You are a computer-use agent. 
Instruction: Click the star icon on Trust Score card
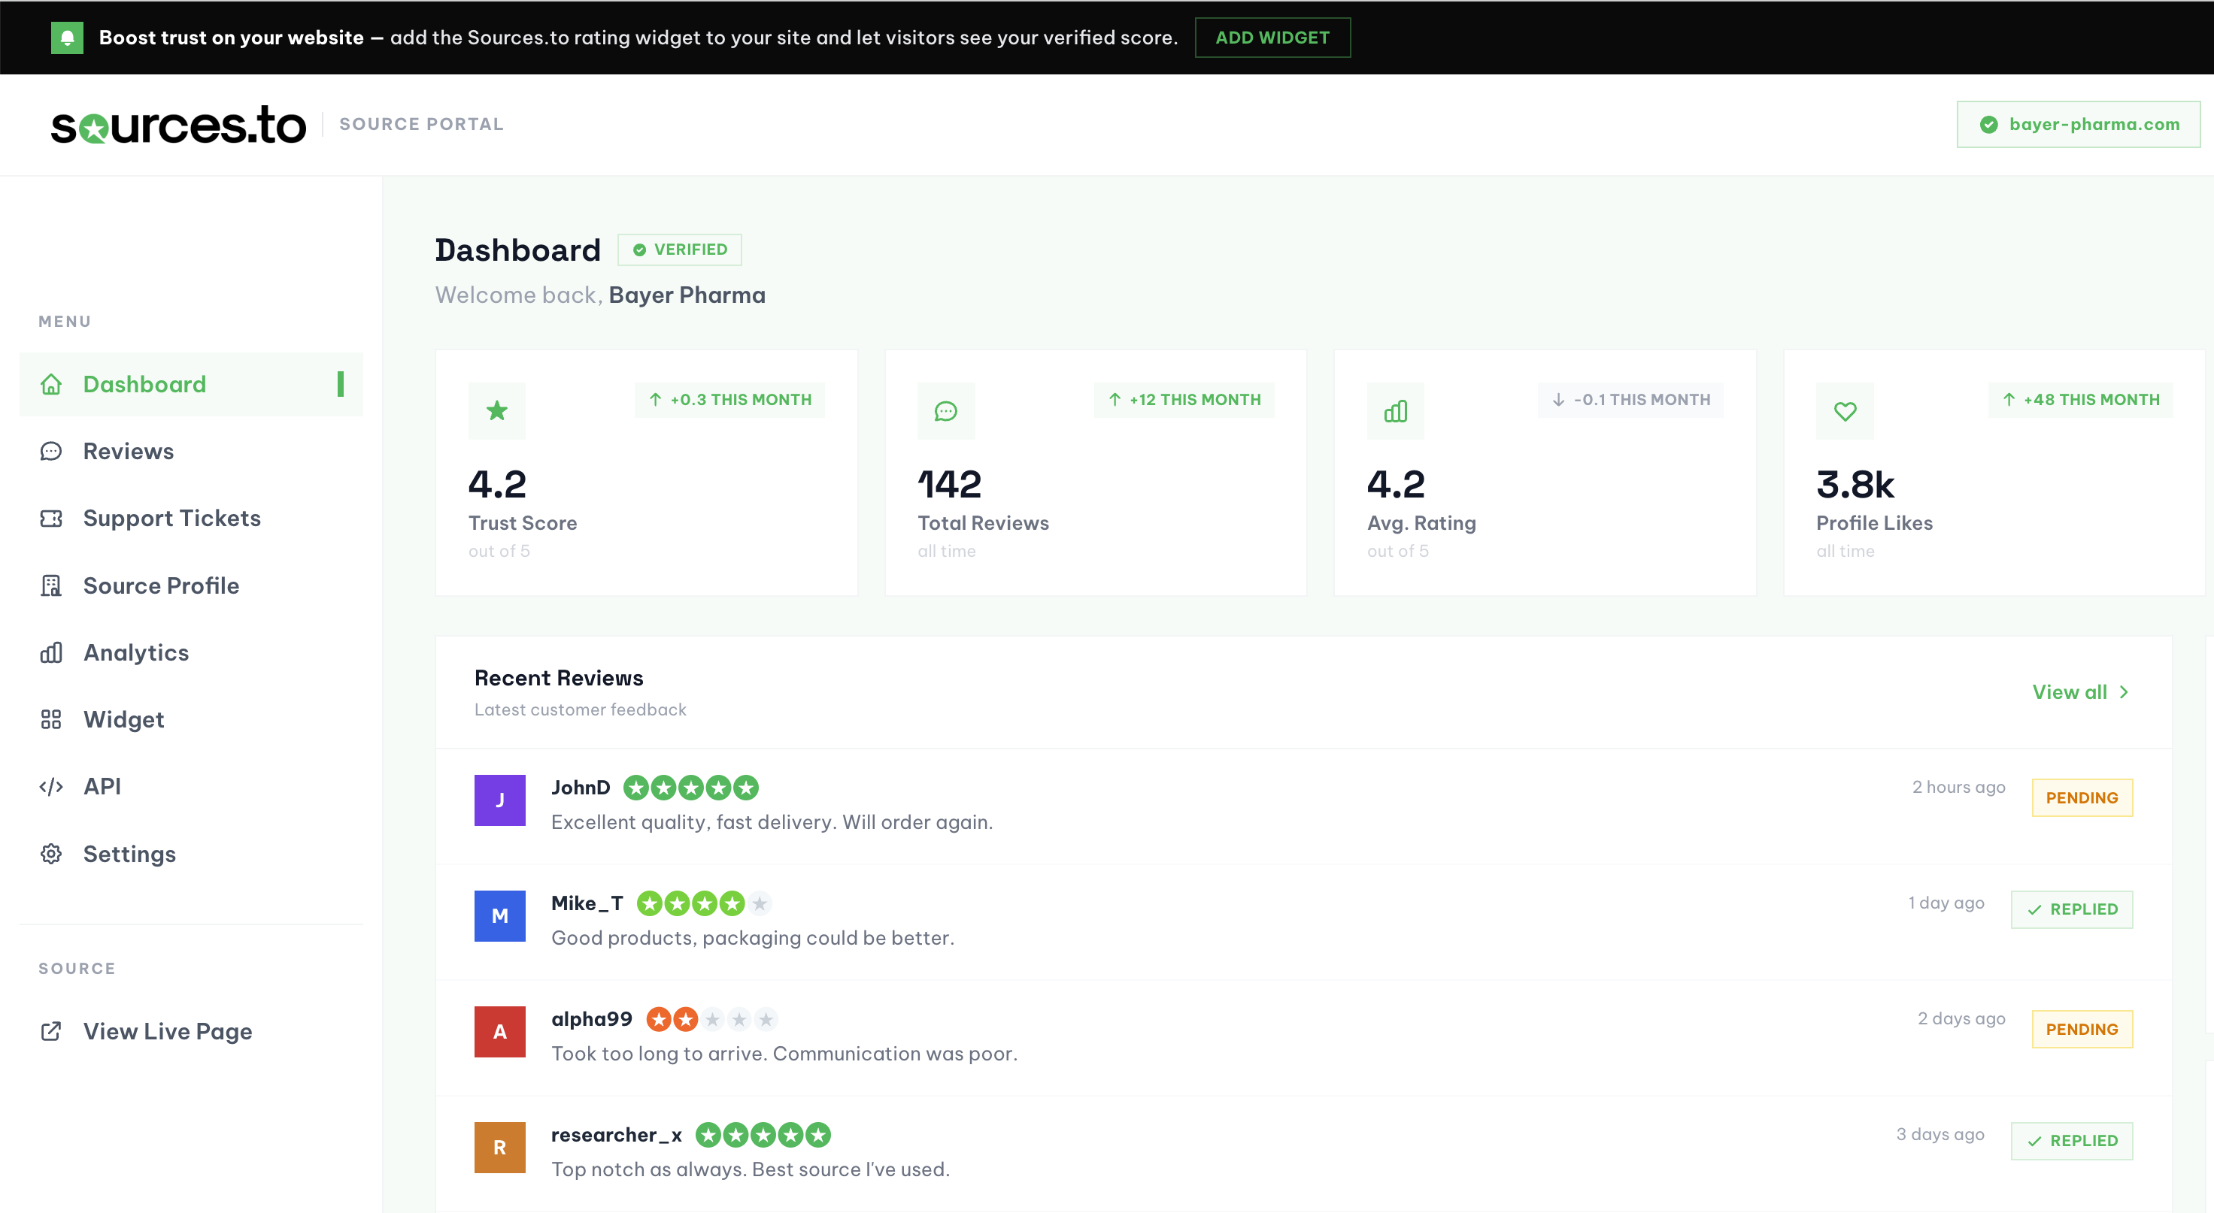pos(497,410)
